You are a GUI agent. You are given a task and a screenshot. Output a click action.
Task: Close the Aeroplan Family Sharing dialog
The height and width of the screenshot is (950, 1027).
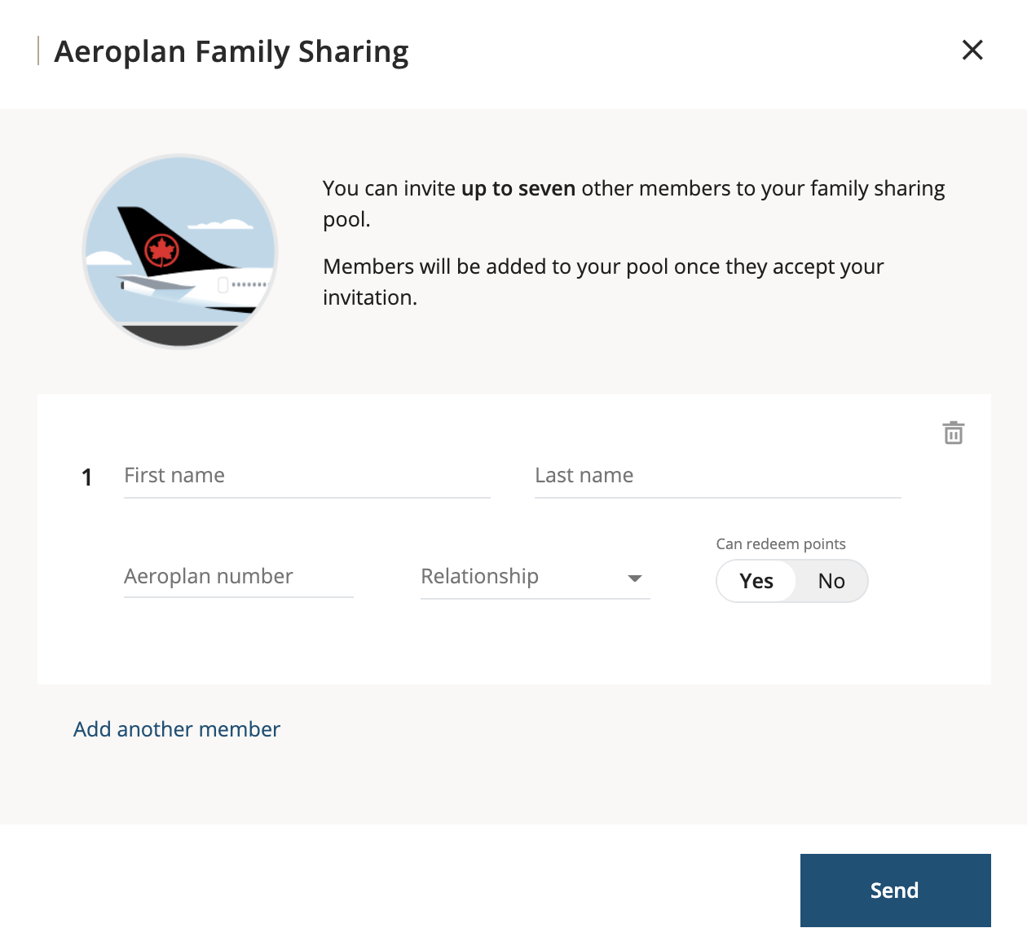pos(972,51)
